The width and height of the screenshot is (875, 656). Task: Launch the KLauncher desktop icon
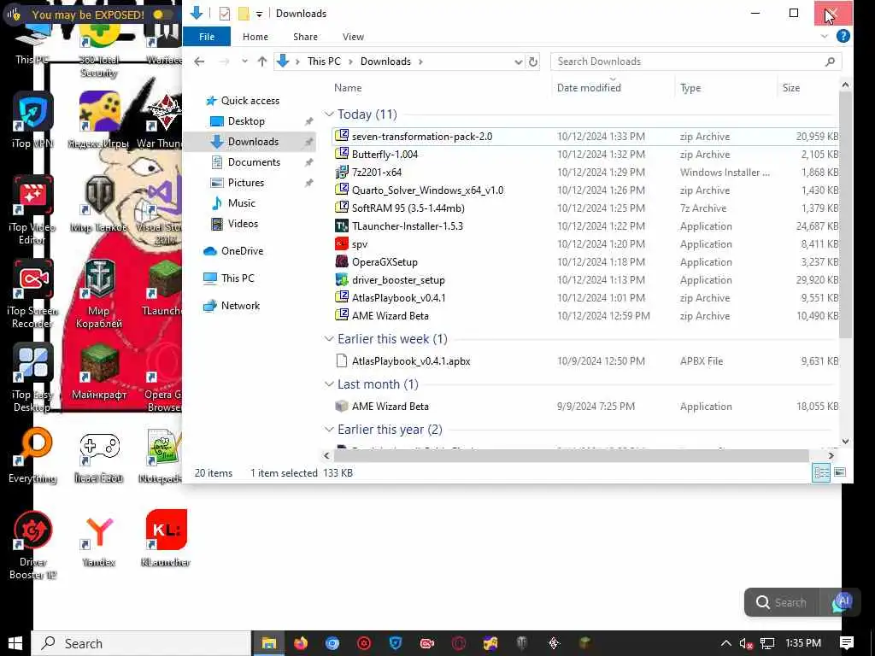[x=166, y=538]
